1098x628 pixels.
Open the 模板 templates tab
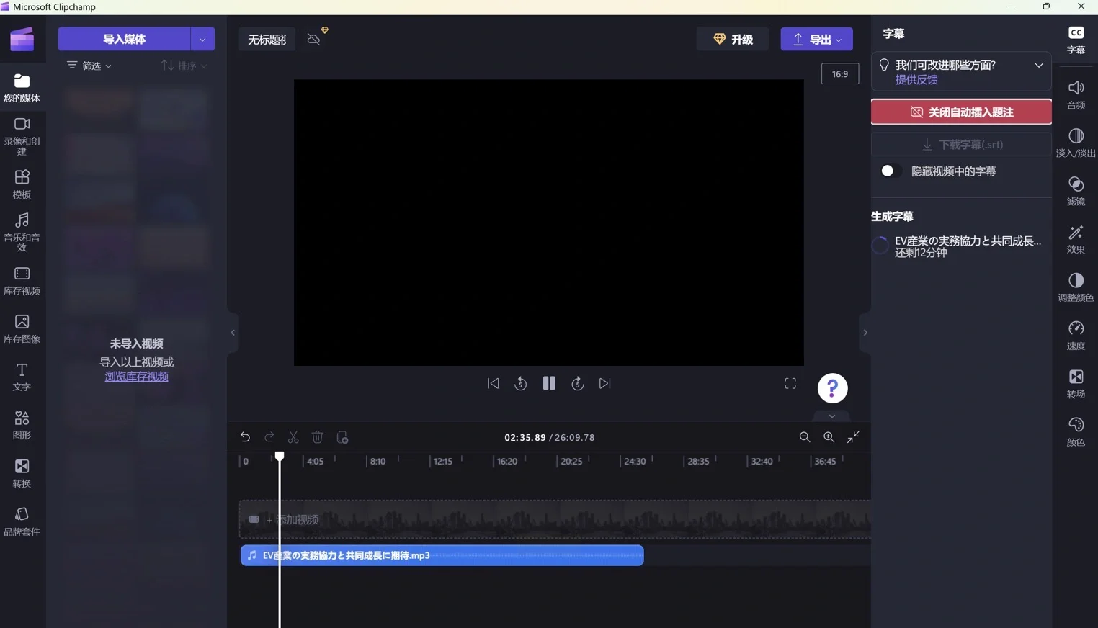coord(22,184)
